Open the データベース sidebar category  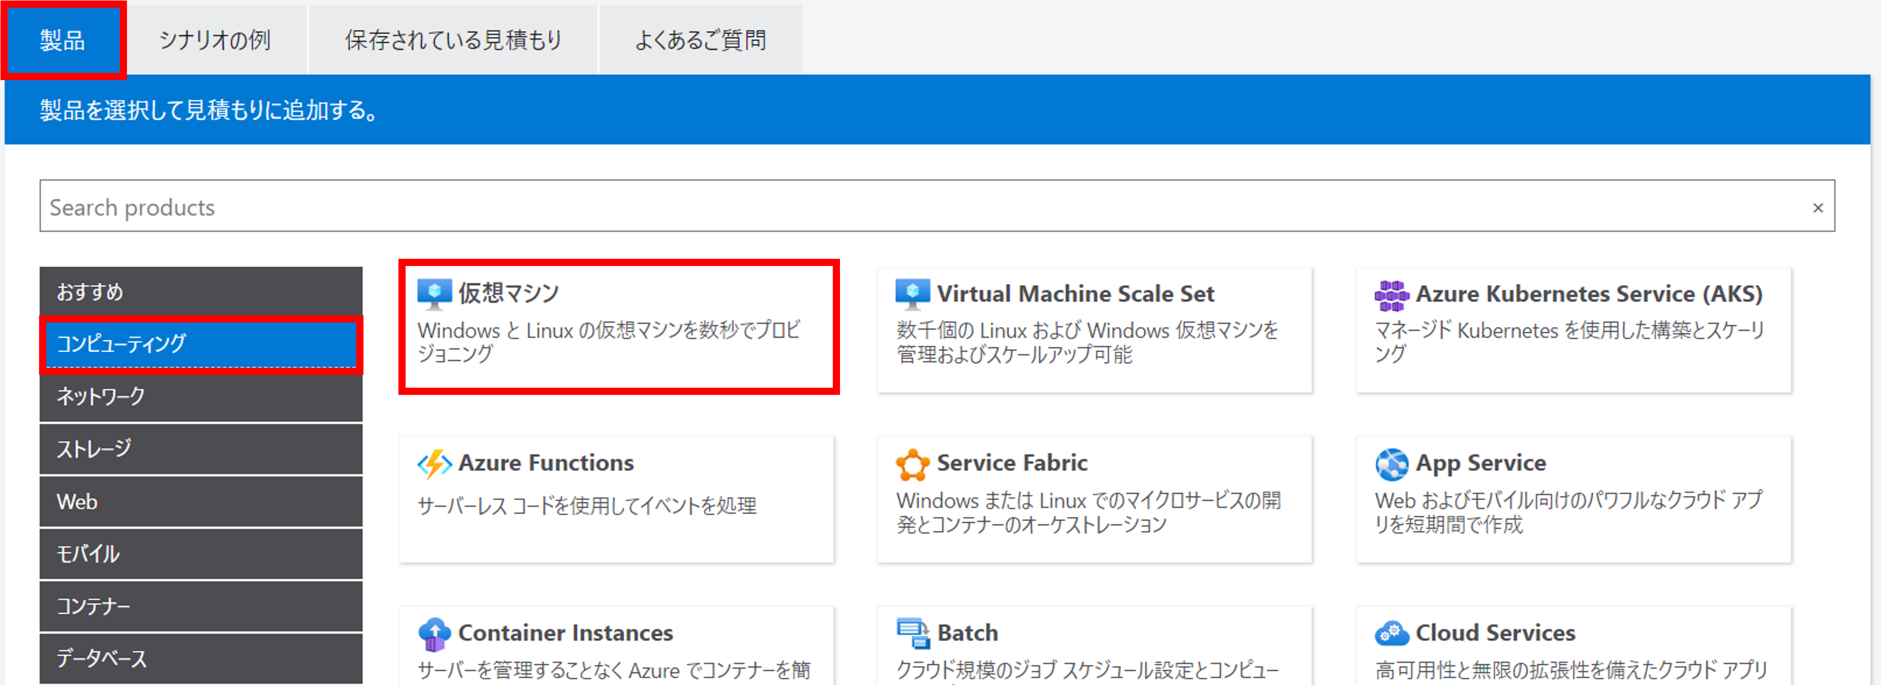click(201, 658)
